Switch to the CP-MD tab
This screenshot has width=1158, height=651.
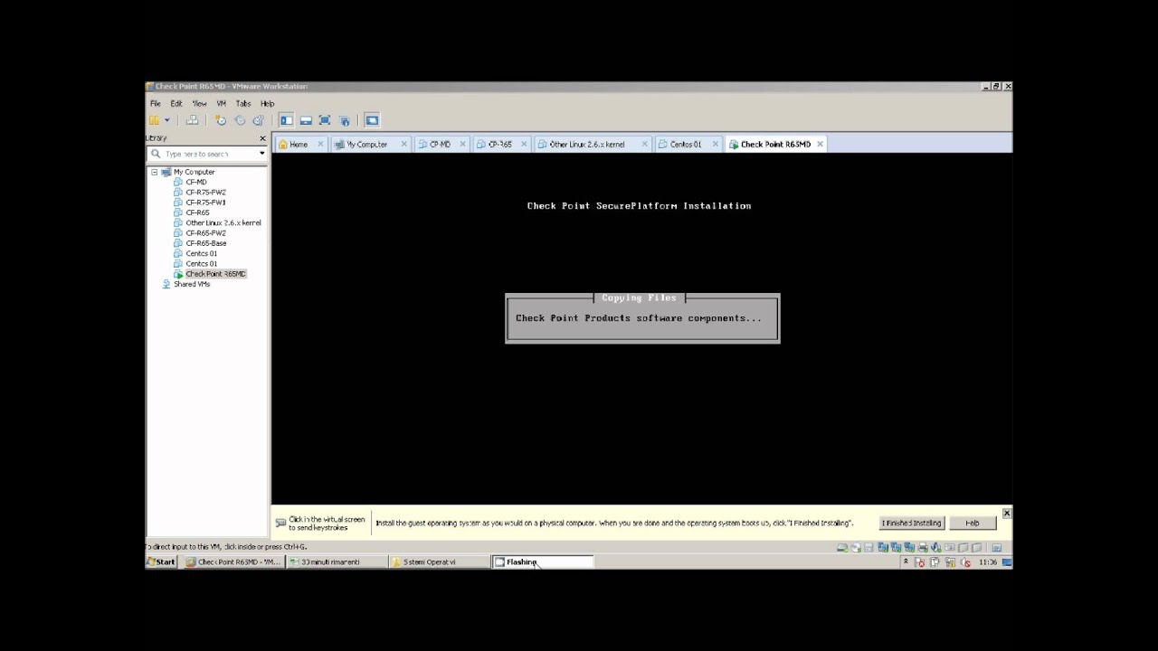coord(440,144)
